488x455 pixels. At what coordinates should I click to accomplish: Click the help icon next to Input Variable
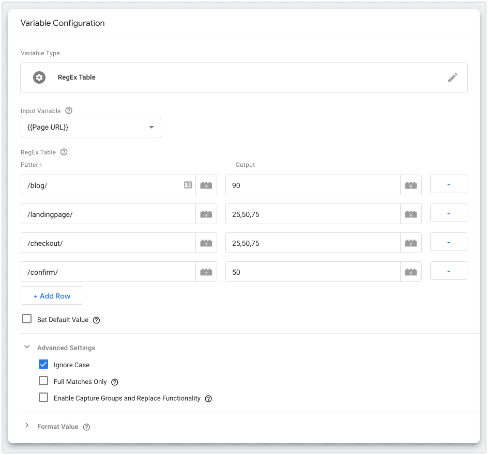pos(69,111)
